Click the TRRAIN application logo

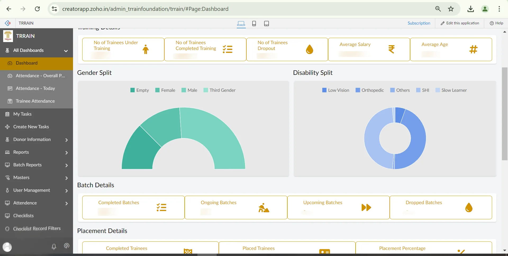tap(8, 36)
